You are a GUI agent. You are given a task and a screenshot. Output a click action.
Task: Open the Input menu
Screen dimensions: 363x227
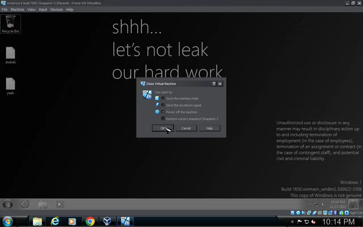[x=43, y=9]
